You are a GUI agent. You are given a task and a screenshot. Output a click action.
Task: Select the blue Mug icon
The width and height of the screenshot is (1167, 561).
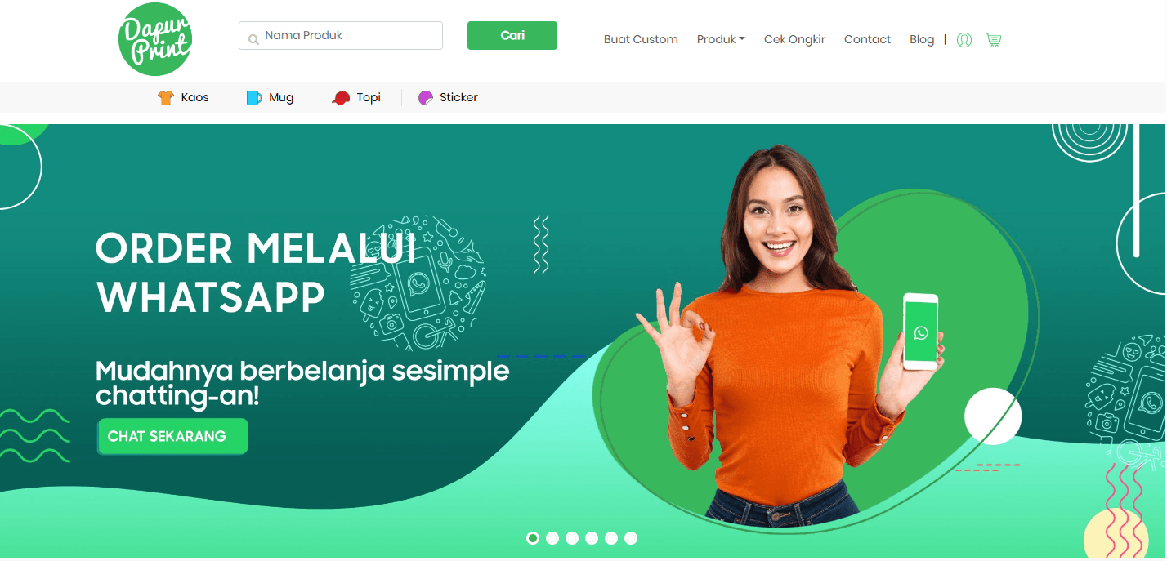[x=254, y=98]
